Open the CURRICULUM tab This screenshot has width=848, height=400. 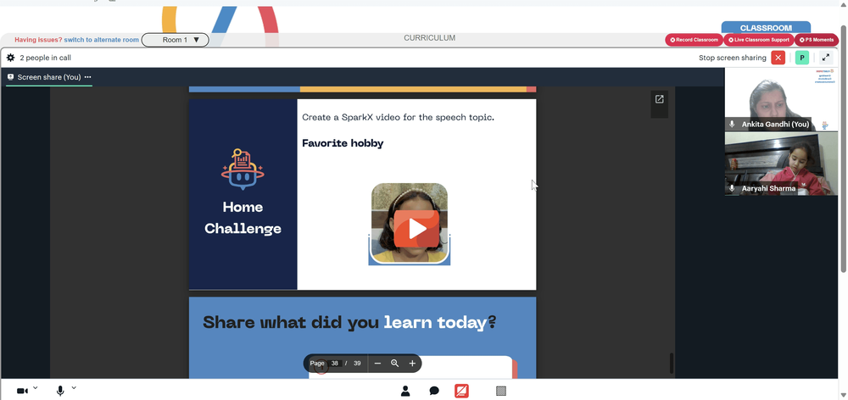[x=429, y=38]
